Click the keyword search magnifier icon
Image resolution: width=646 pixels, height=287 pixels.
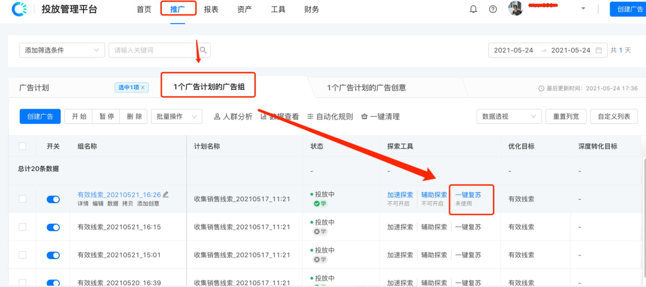click(x=203, y=50)
